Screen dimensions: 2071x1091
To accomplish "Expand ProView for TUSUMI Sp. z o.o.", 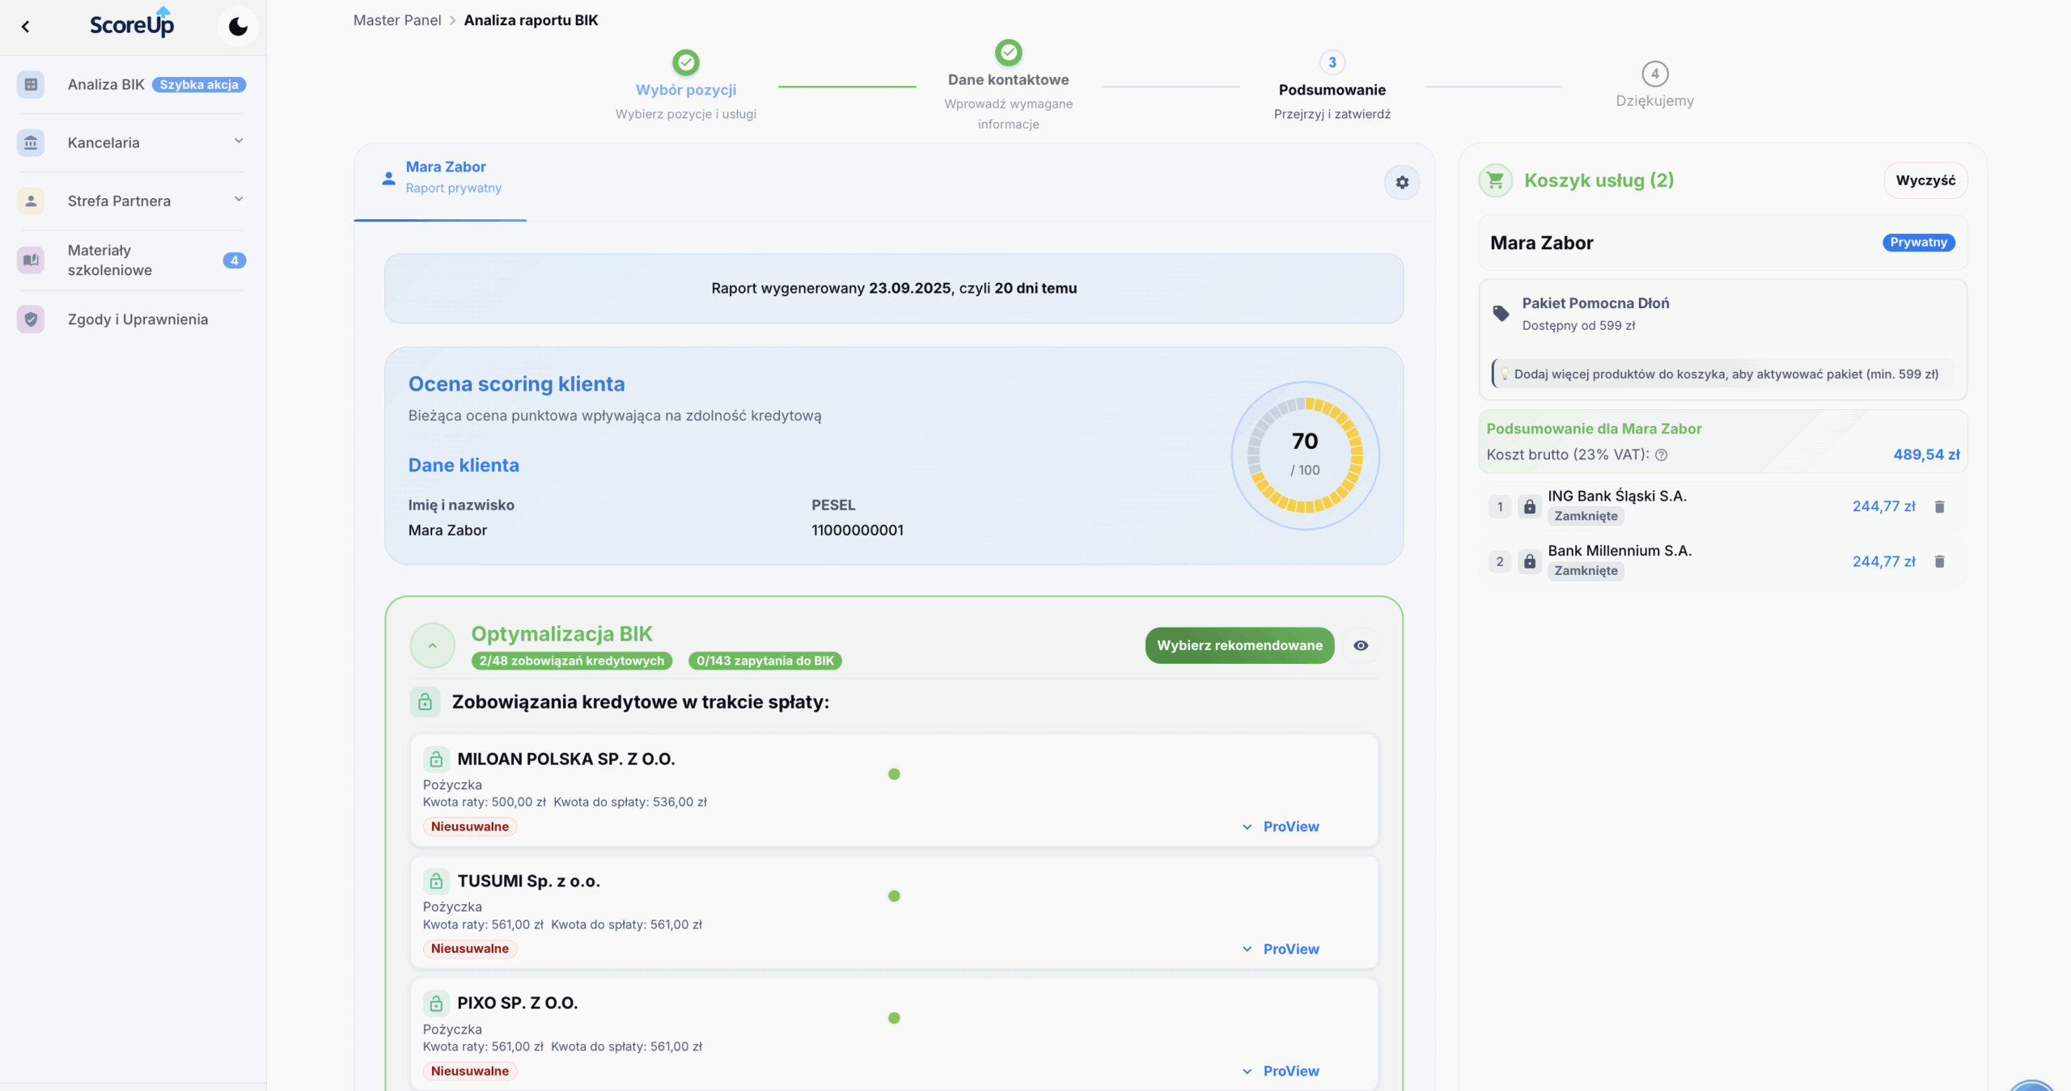I will tap(1281, 949).
